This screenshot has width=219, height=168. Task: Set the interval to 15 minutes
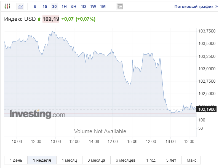[45, 6]
